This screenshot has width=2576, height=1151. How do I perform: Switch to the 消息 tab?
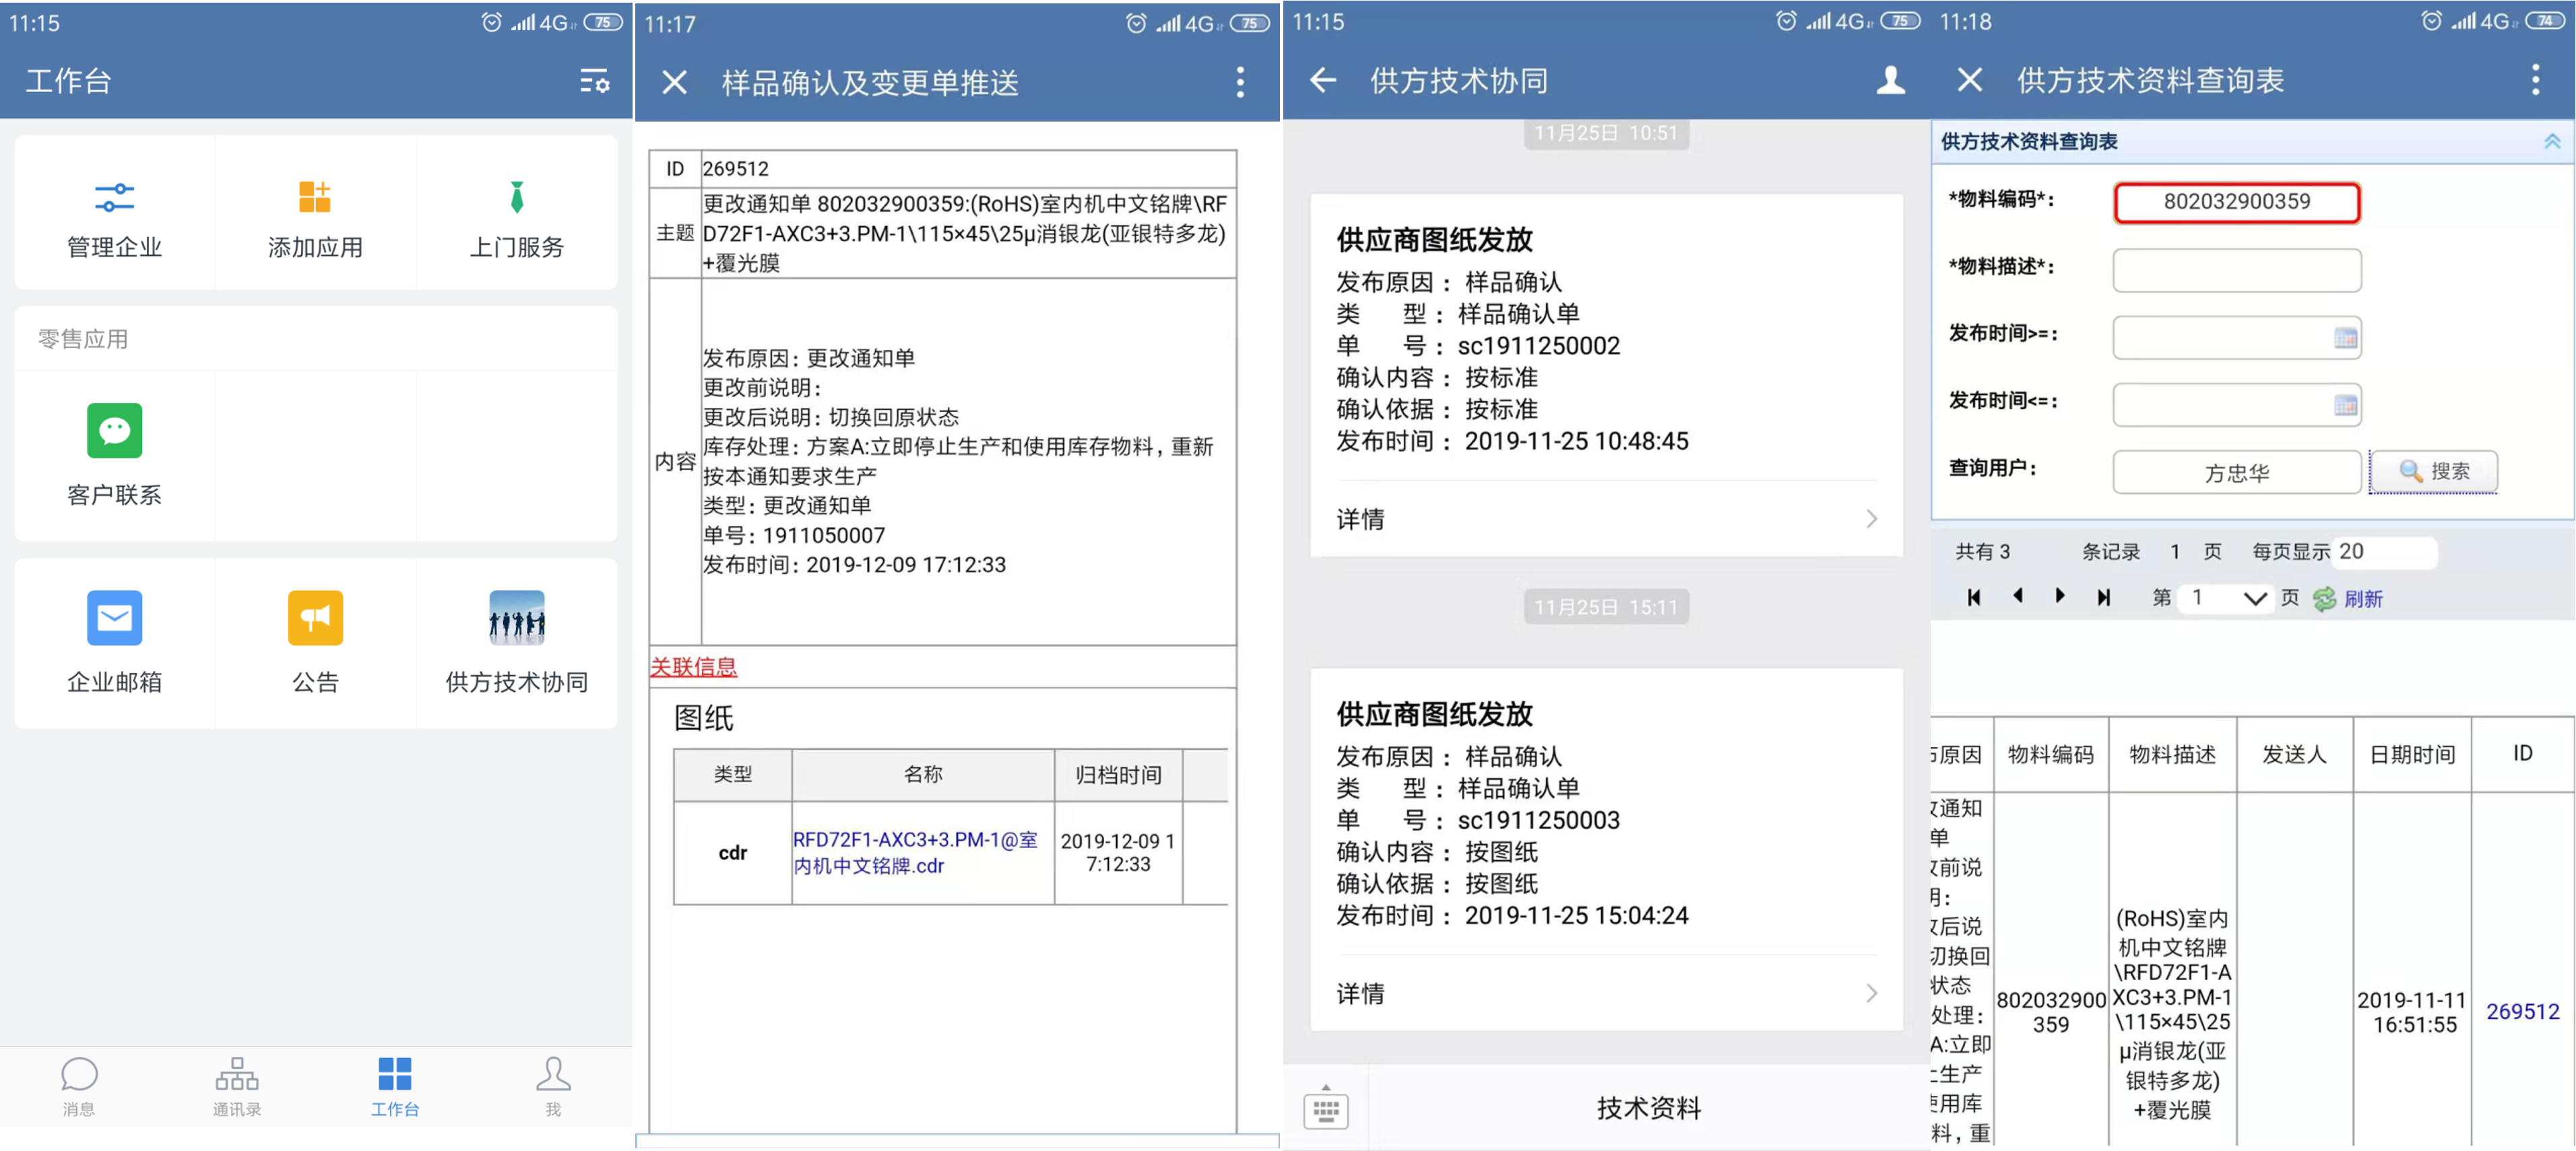click(x=79, y=1085)
